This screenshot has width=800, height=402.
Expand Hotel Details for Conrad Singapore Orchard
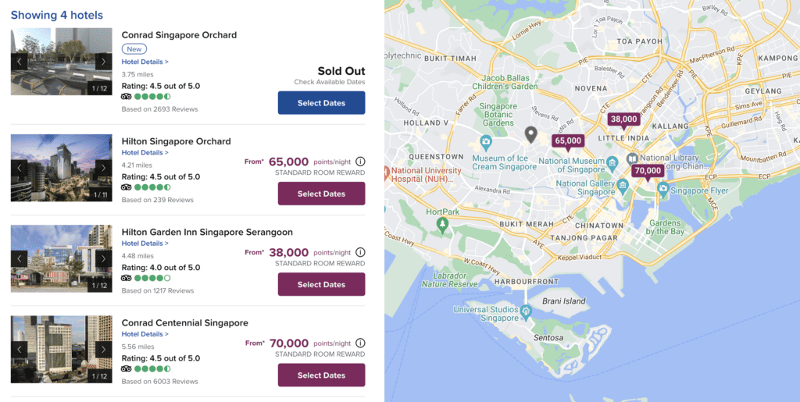[x=145, y=62]
